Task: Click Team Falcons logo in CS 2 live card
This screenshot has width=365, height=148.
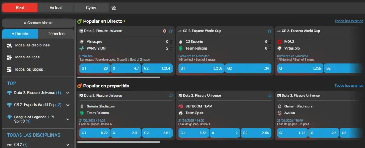Action: coord(181,48)
